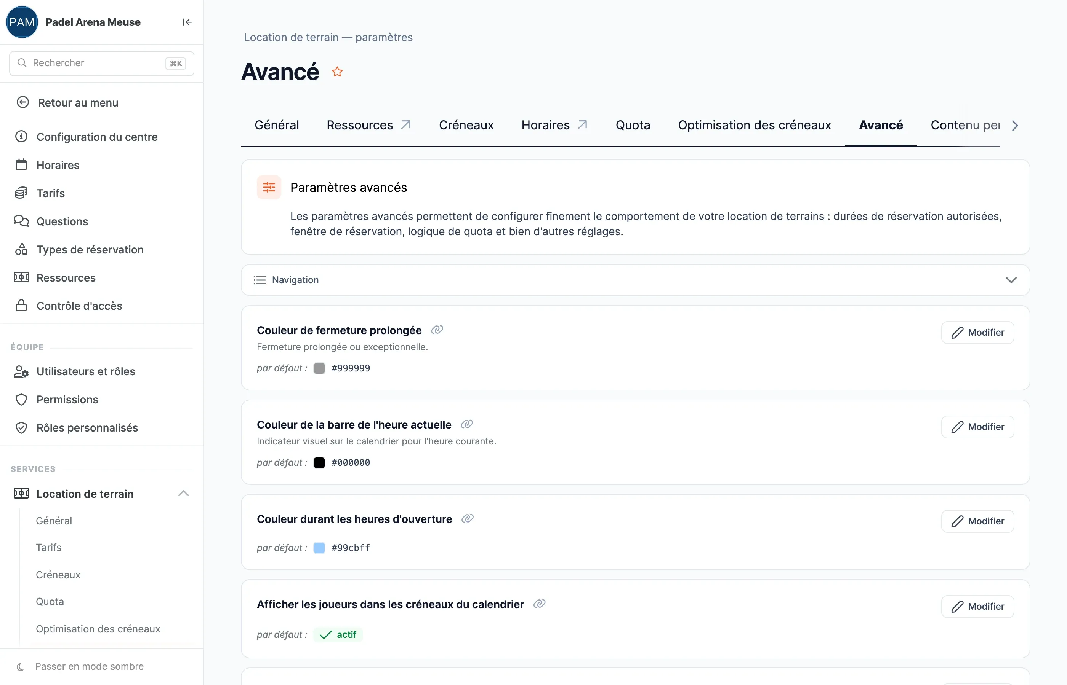Collapse the sidebar using the arrow icon
The image size is (1067, 685).
click(x=187, y=22)
